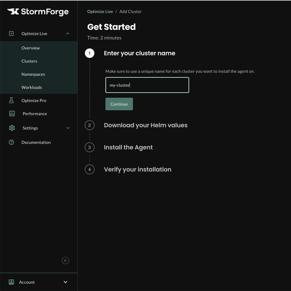Image resolution: width=291 pixels, height=291 pixels.
Task: Open the Performance section
Action: (35, 114)
